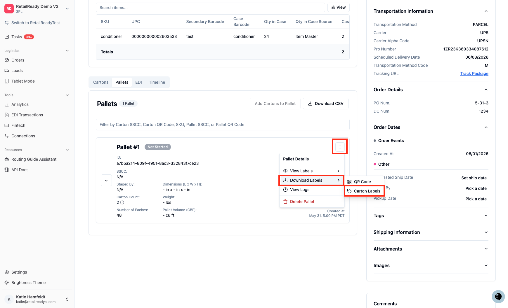Click the View columns button

point(339,7)
